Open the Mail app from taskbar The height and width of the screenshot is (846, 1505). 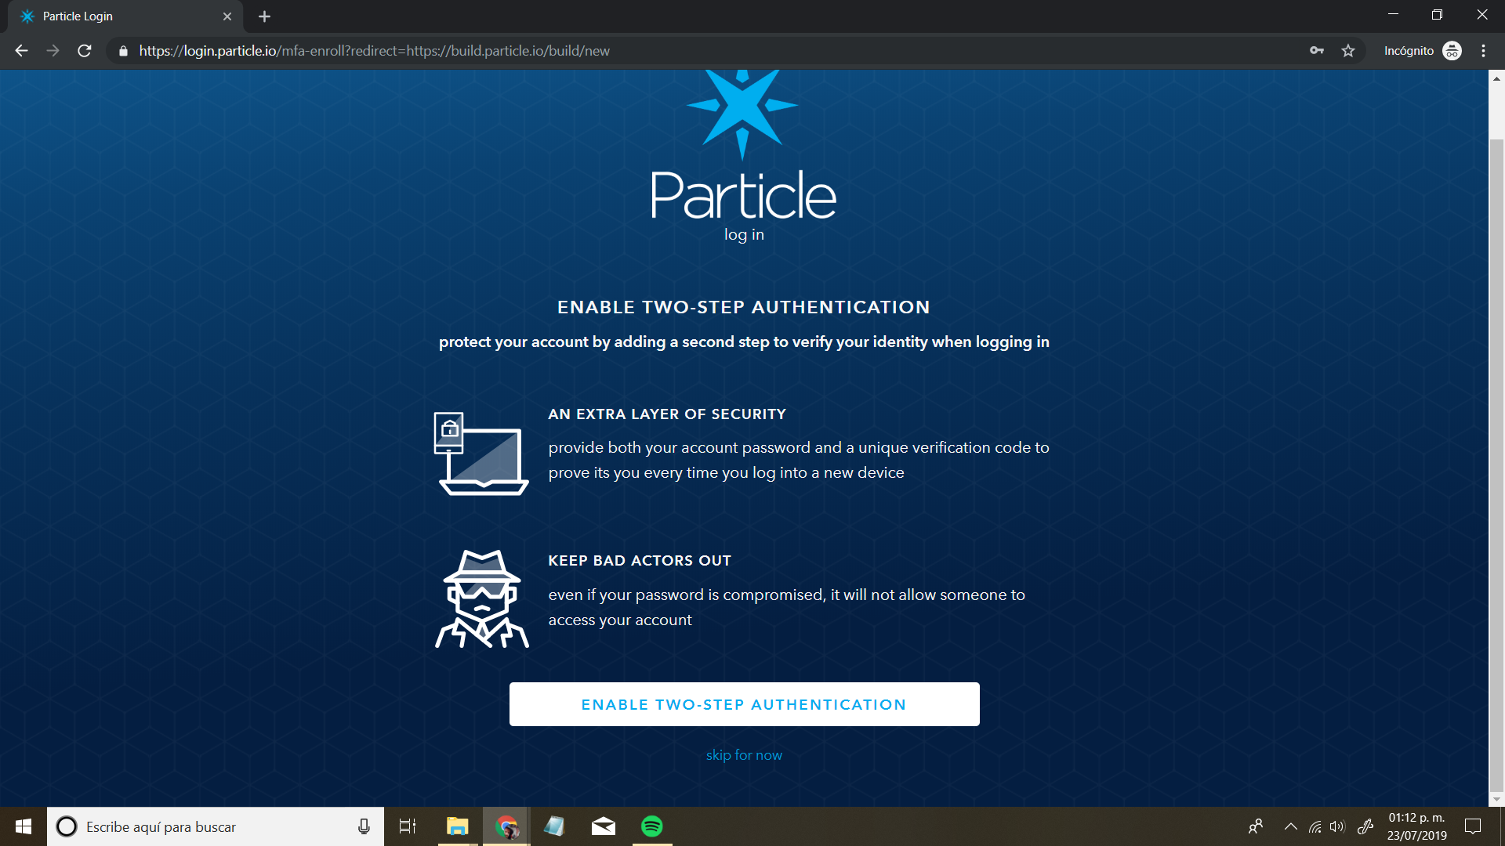[x=603, y=826]
